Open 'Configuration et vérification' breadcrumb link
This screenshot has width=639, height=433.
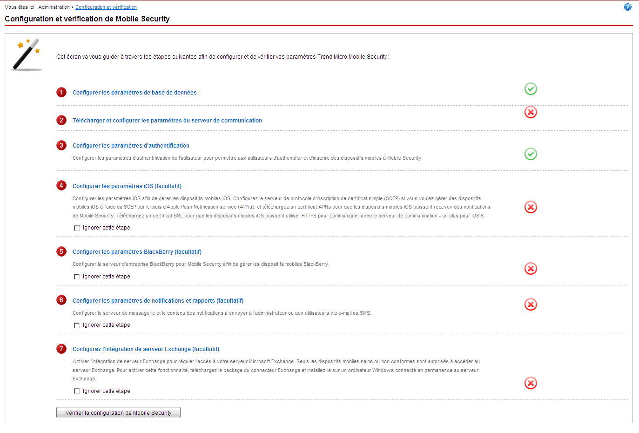[x=106, y=7]
